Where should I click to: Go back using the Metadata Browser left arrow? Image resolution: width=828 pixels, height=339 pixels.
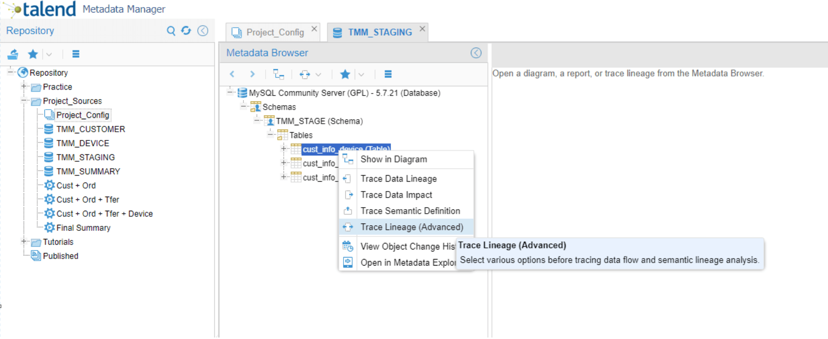coord(232,74)
